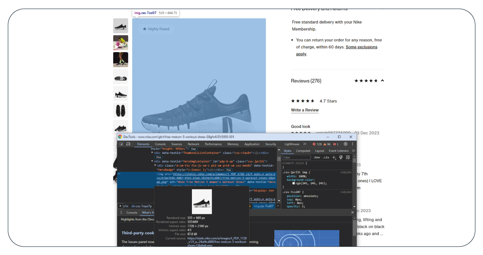The image size is (483, 255).
Task: Close the DevTools bottom drawer
Action: [353, 213]
